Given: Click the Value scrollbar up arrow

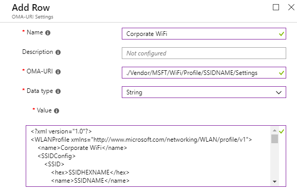Looking at the screenshot, I should click(274, 130).
